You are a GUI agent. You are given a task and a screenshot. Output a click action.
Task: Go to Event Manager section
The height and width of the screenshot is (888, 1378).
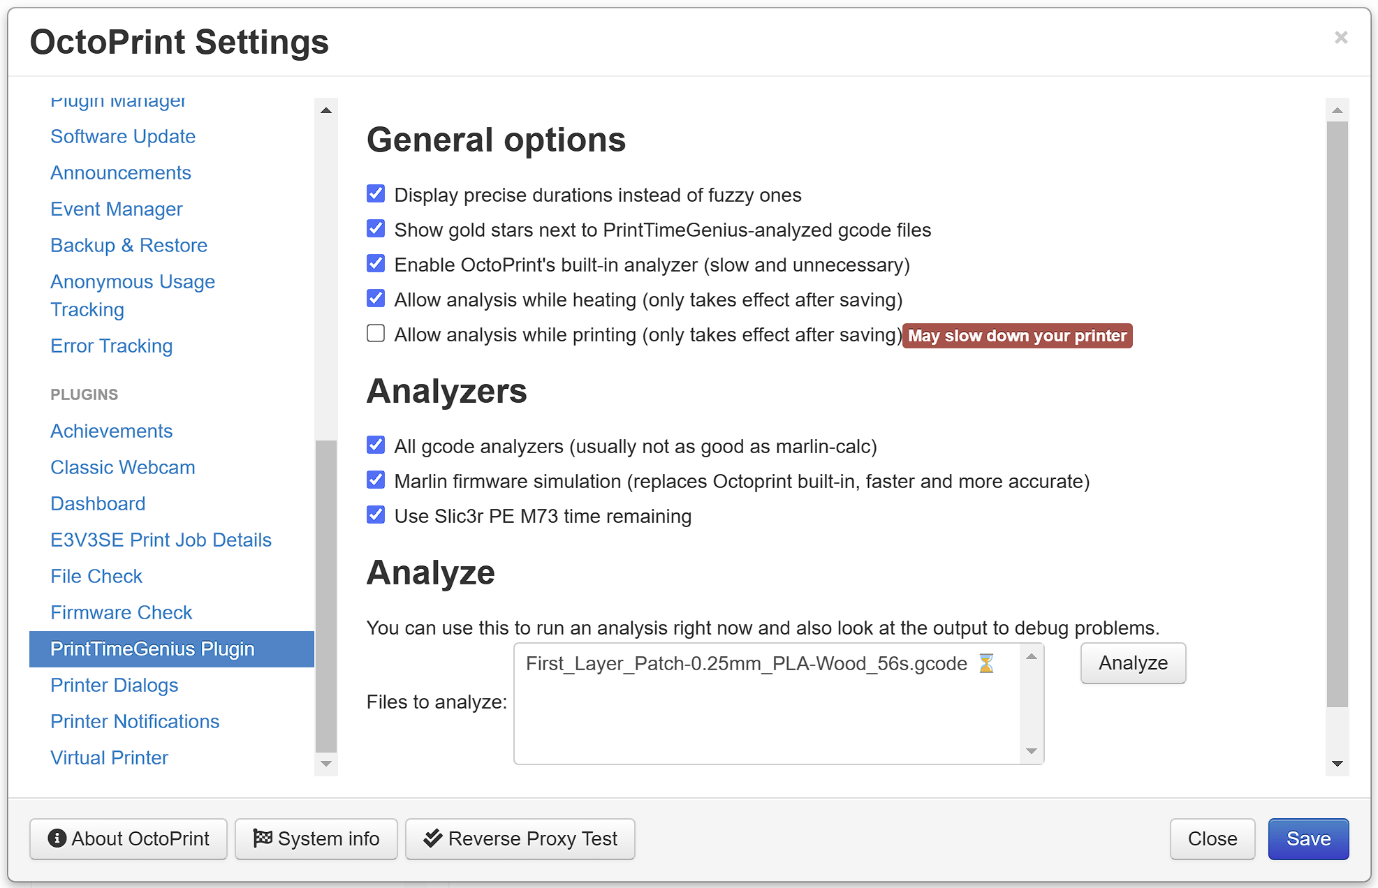pyautogui.click(x=117, y=209)
